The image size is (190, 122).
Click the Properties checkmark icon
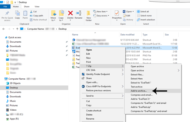tap(117, 13)
